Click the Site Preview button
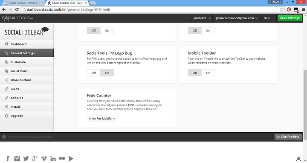307x163 pixels. click(x=288, y=137)
